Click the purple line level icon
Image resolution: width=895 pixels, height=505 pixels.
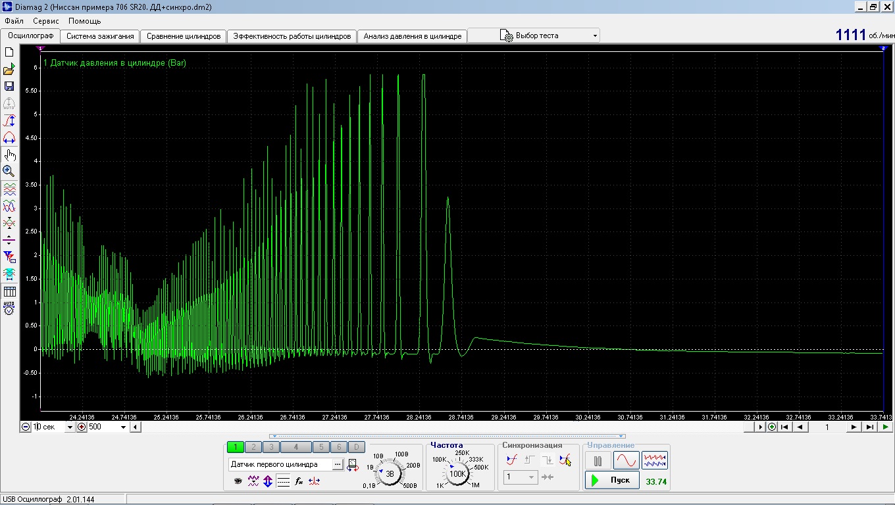point(9,240)
